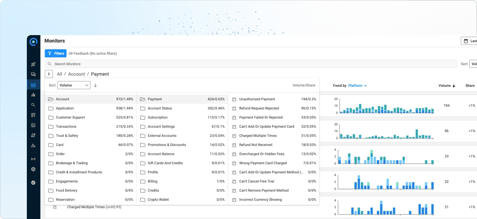The height and width of the screenshot is (219, 477).
Task: Go to the All breadcrumb
Action: [60, 74]
